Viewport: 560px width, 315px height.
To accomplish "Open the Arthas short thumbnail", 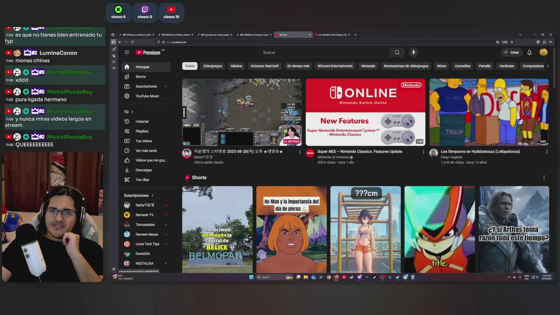I will coord(514,230).
